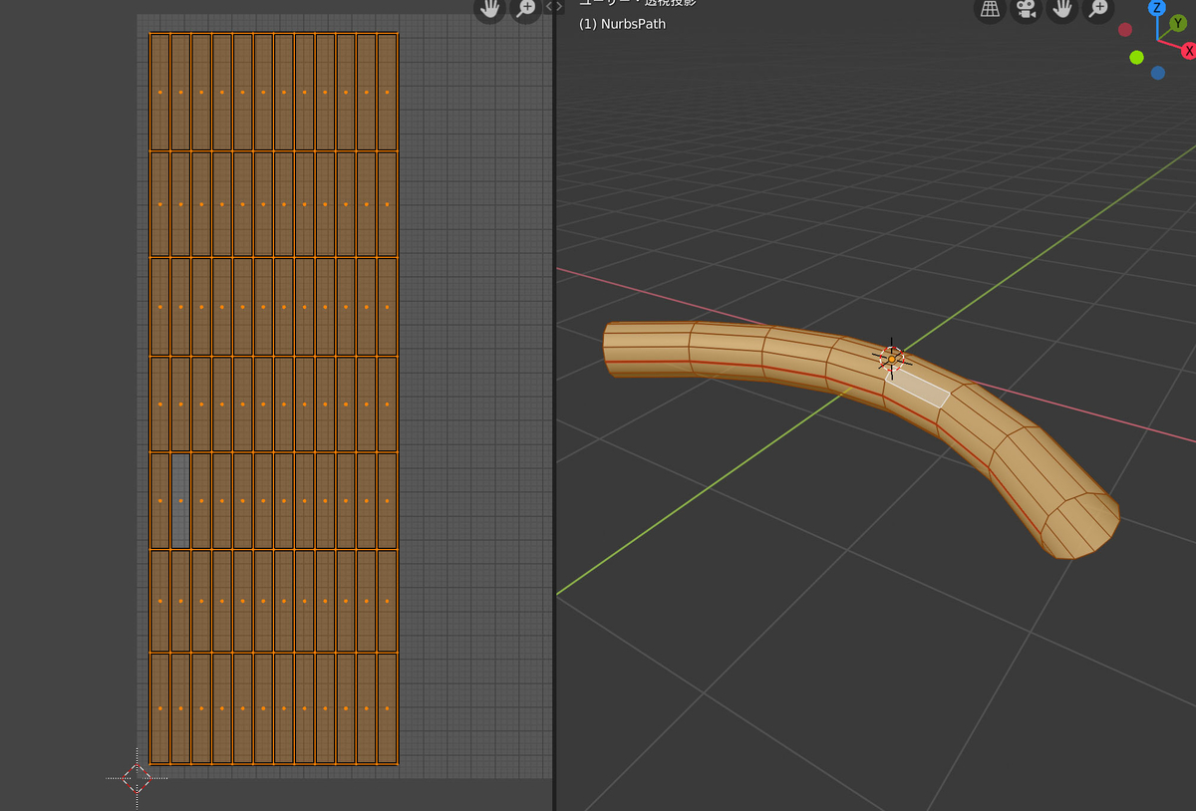The height and width of the screenshot is (811, 1196).
Task: Toggle perspective/orthographic grid icon in 3D viewport
Action: [x=989, y=9]
